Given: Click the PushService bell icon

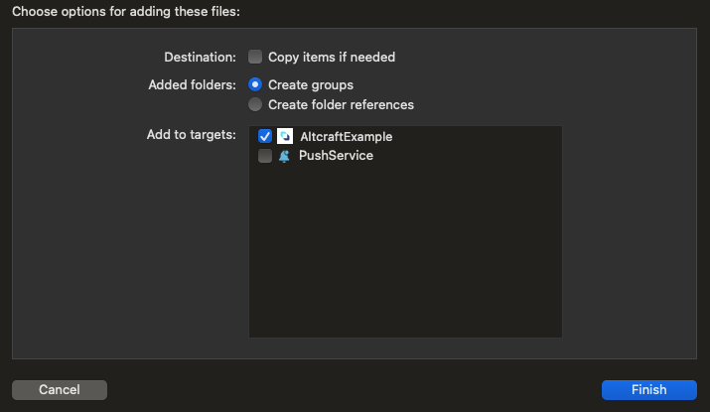Looking at the screenshot, I should click(x=284, y=156).
